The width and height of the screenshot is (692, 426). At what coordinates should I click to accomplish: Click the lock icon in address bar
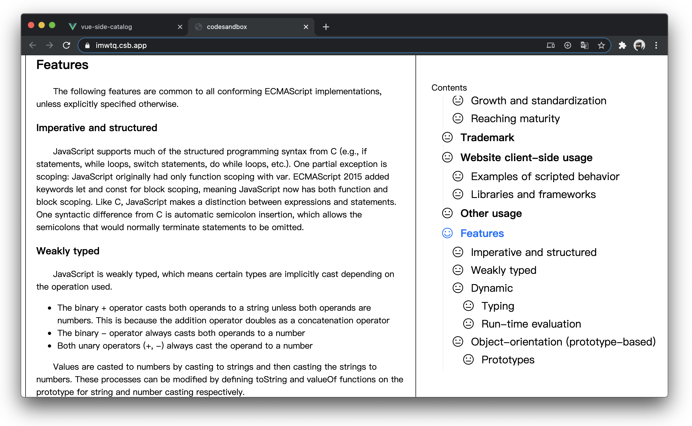pos(87,45)
